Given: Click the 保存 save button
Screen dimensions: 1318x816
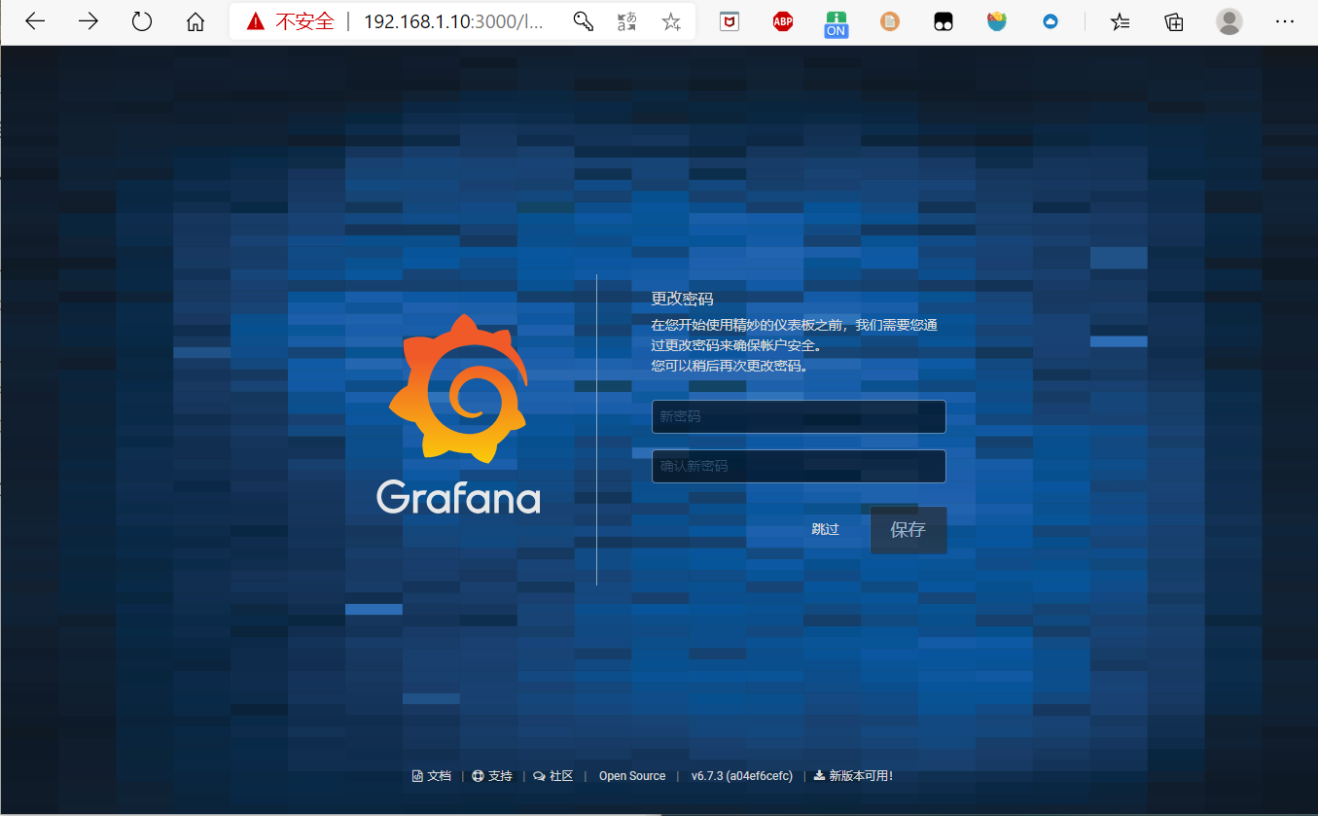Looking at the screenshot, I should [908, 529].
